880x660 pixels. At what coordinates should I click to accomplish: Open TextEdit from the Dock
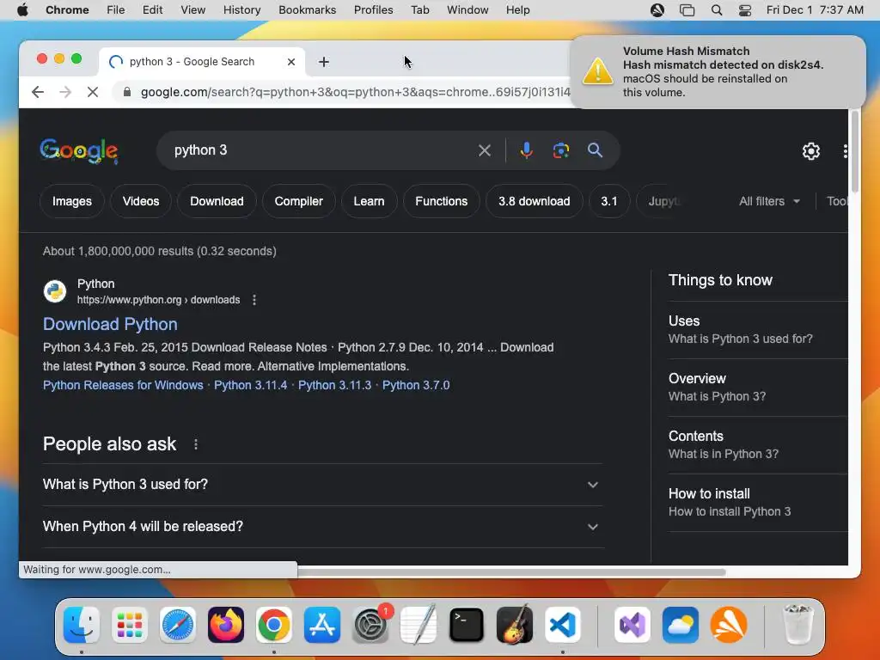419,625
